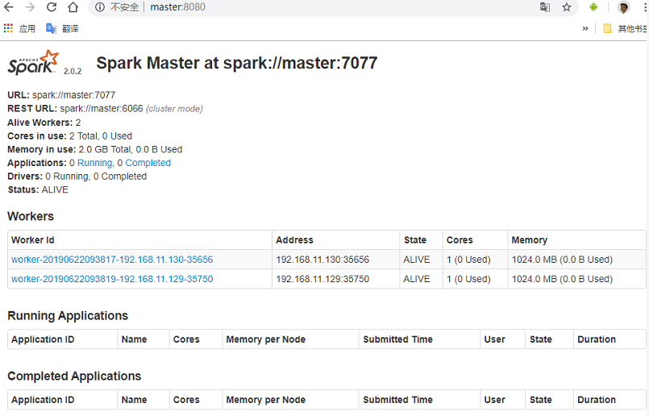The width and height of the screenshot is (649, 416).
Task: Expand the hidden bookmarks chevron
Action: pyautogui.click(x=585, y=28)
